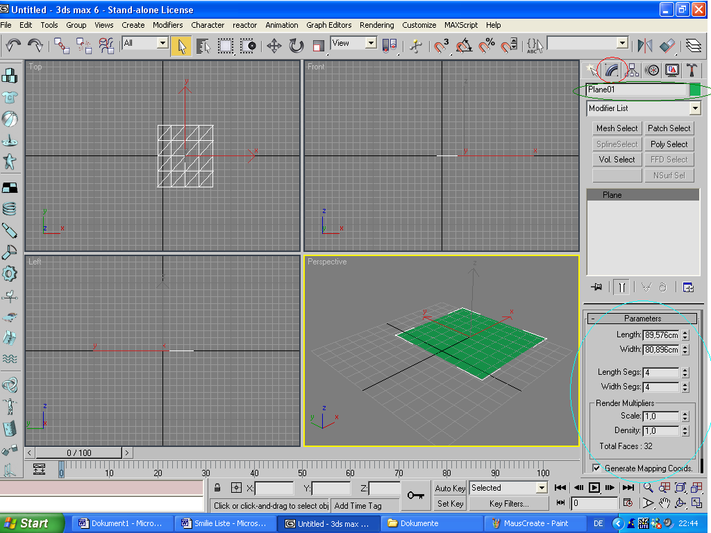711x533 pixels.
Task: Click the Undo arrow in toolbar
Action: coord(13,46)
